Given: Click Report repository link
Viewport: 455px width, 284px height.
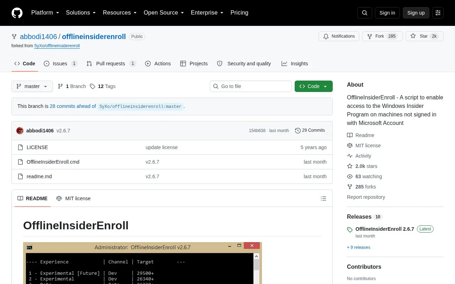Looking at the screenshot, I should click(x=366, y=197).
